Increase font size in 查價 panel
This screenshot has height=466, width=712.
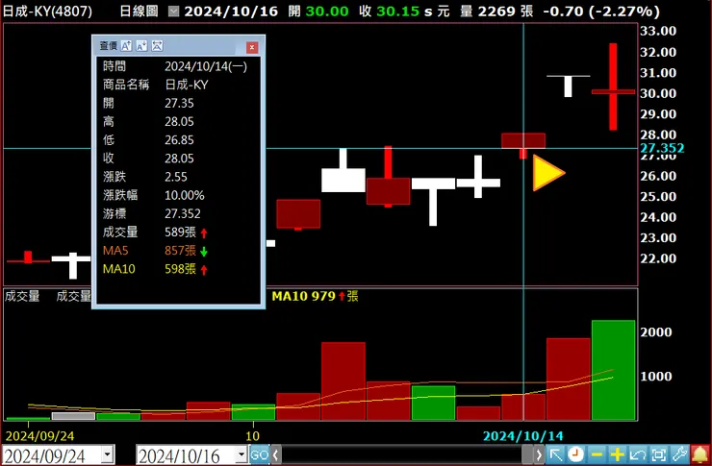click(126, 46)
